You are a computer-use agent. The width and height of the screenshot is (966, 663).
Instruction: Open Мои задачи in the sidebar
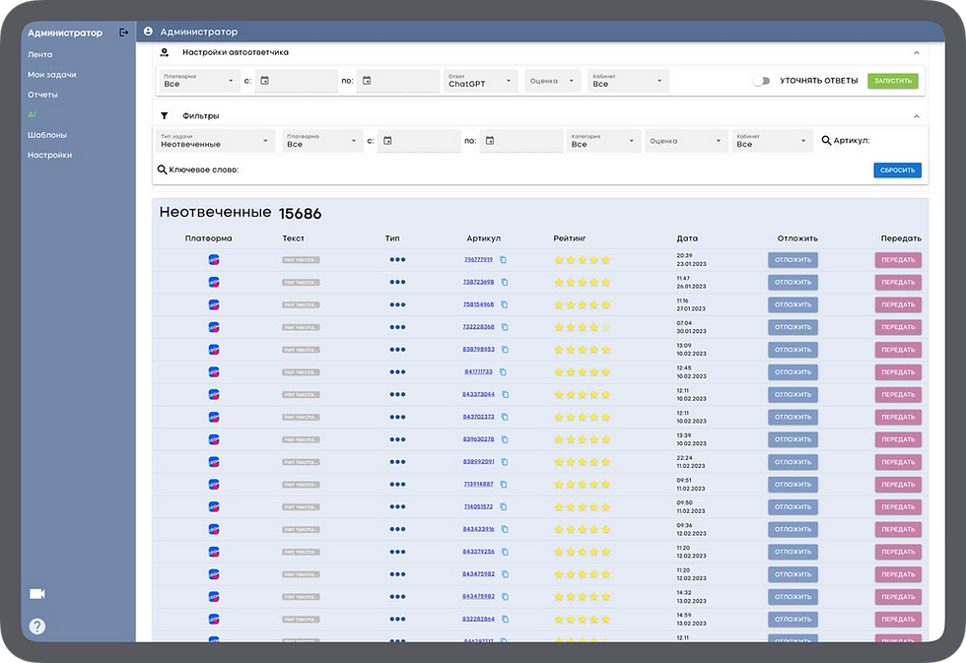pyautogui.click(x=52, y=75)
